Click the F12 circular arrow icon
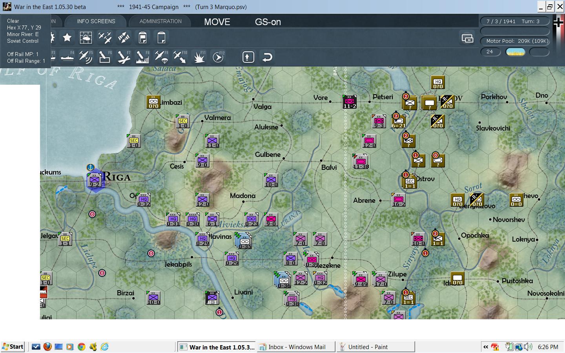 [x=218, y=57]
